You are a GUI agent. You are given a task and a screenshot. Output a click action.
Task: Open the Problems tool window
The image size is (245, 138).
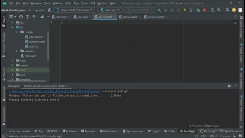pyautogui.click(x=70, y=131)
